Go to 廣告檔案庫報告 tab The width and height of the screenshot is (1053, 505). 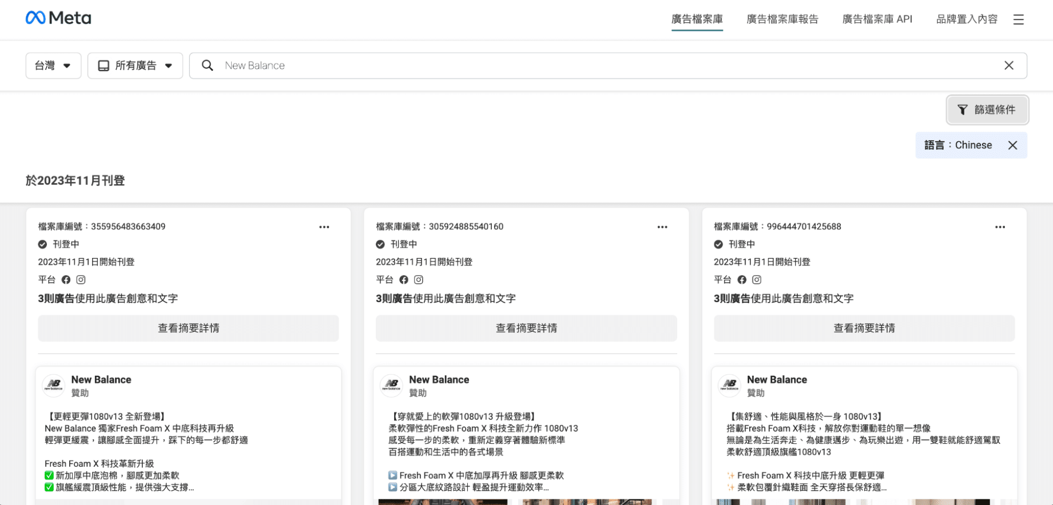[x=782, y=19]
